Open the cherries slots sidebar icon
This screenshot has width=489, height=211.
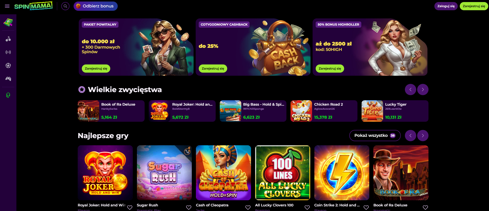pyautogui.click(x=8, y=39)
